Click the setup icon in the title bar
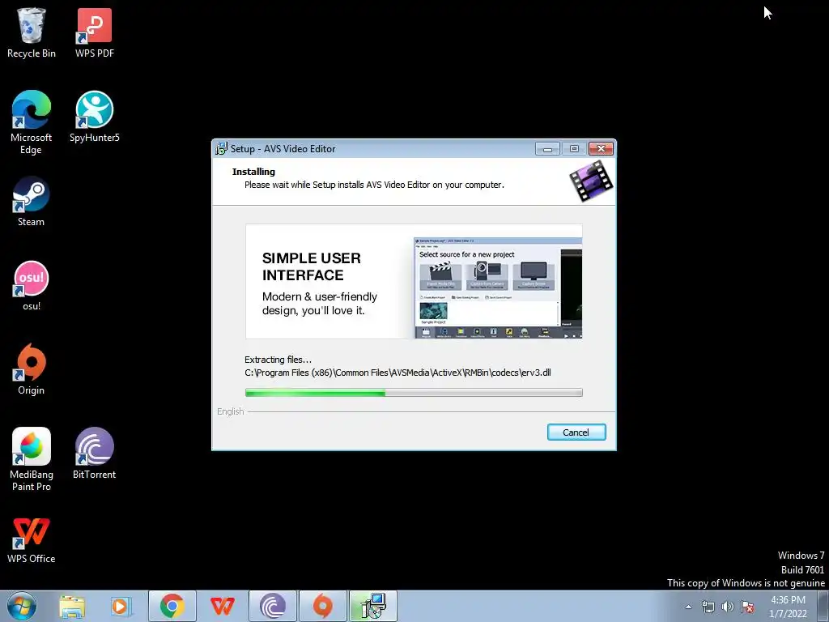Image resolution: width=829 pixels, height=622 pixels. click(221, 149)
